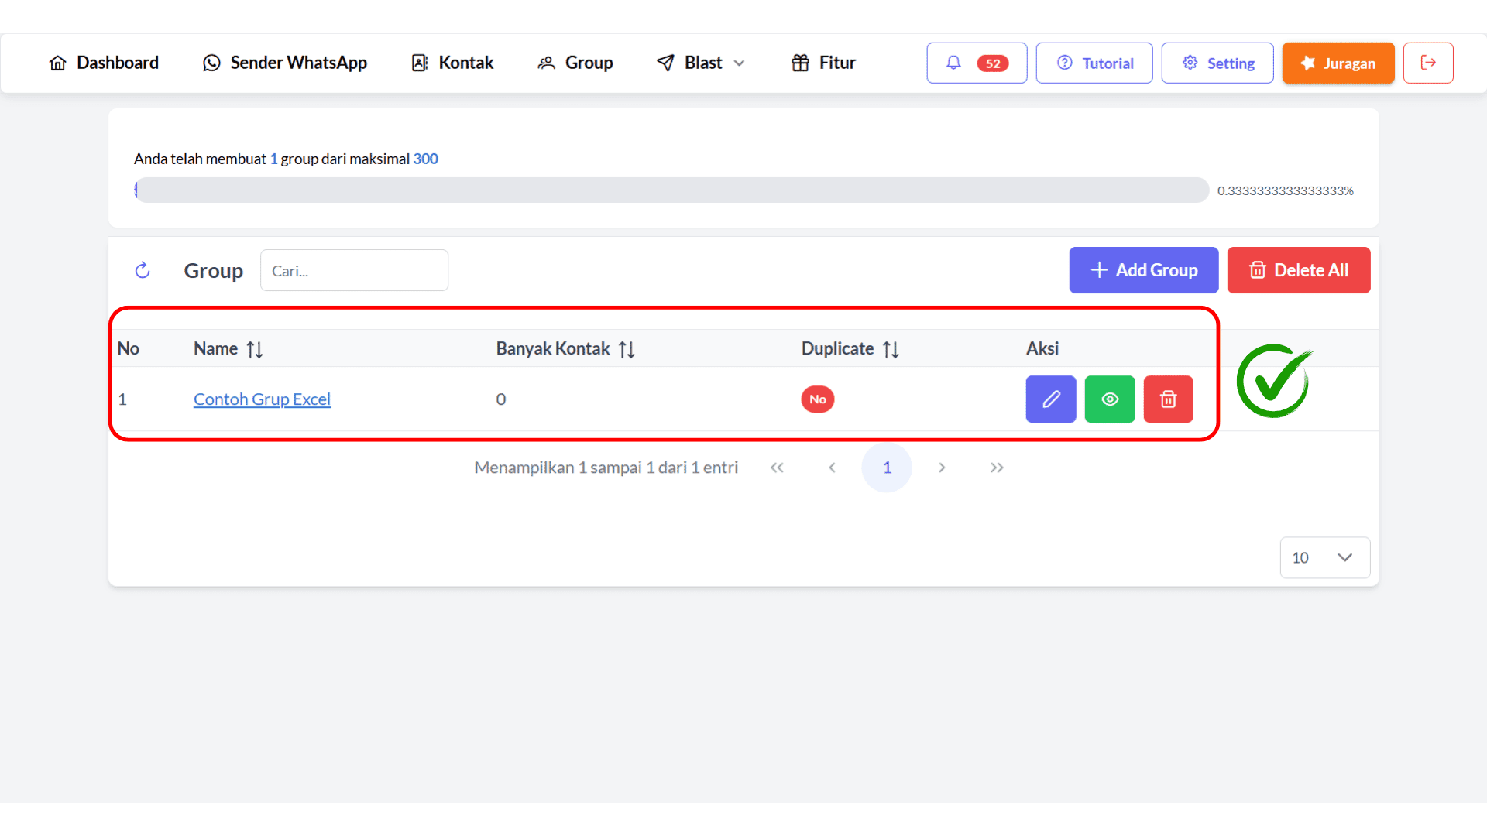Click the Add Group button
This screenshot has height=836, width=1487.
click(1144, 270)
